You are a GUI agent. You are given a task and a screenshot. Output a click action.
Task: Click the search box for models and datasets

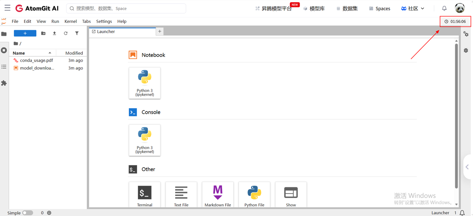click(x=126, y=8)
